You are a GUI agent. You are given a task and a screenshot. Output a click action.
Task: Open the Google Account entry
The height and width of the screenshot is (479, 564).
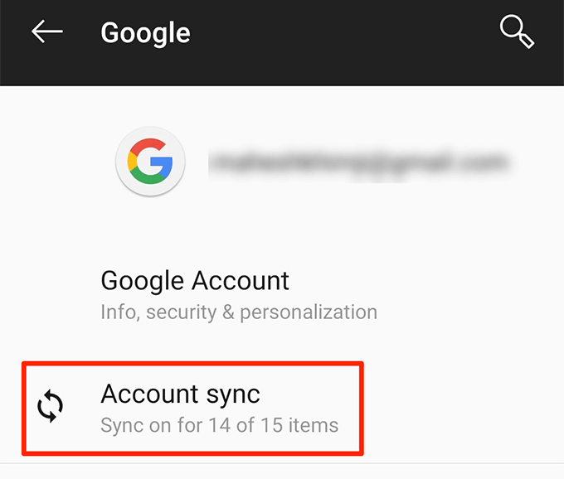click(195, 280)
